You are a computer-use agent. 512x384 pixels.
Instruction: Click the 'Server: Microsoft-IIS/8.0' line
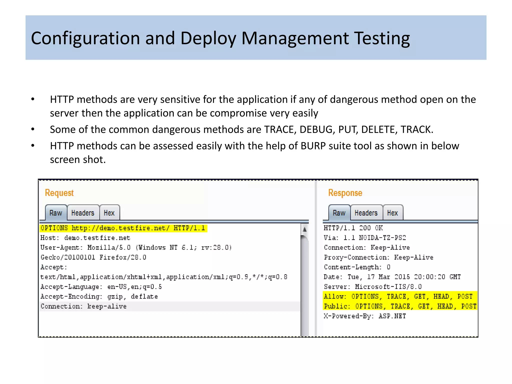pos(373,287)
